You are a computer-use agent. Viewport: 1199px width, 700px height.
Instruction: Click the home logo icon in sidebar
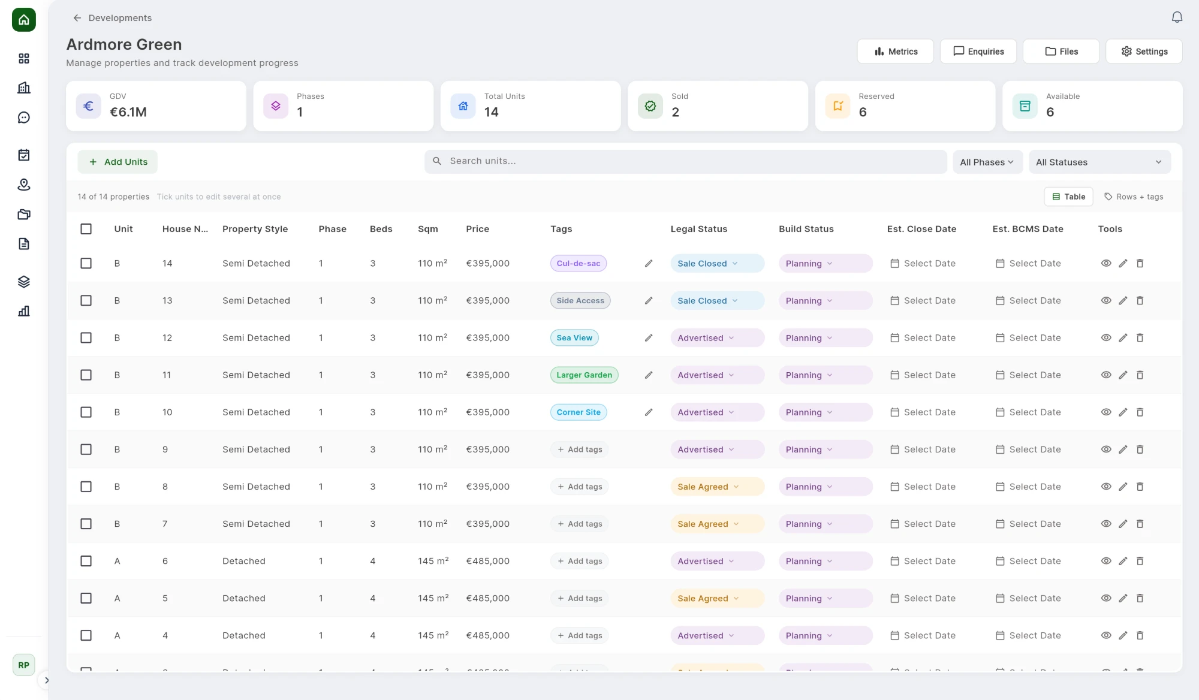tap(24, 20)
